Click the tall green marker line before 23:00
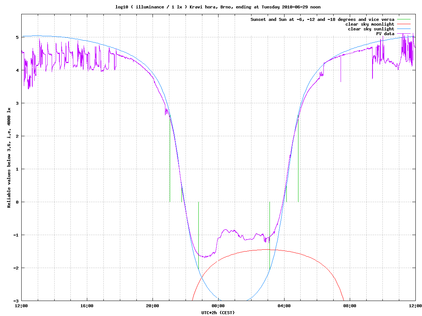Image resolution: width=422 pixels, height=316 pixels. click(198, 235)
